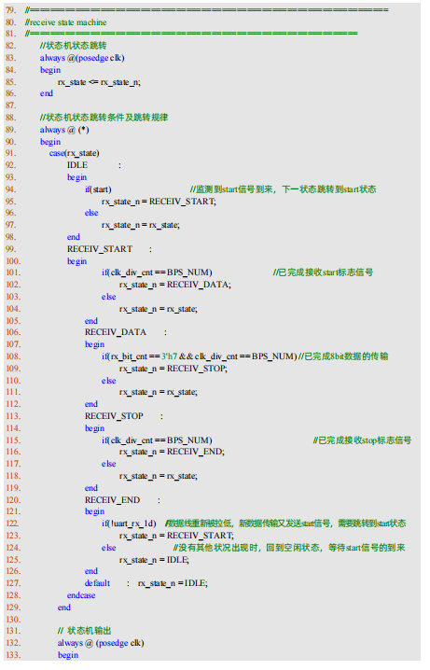This screenshot has height=670, width=430.
Task: Click "rx_state_n = IDLE;" on line 125
Action: (x=154, y=560)
